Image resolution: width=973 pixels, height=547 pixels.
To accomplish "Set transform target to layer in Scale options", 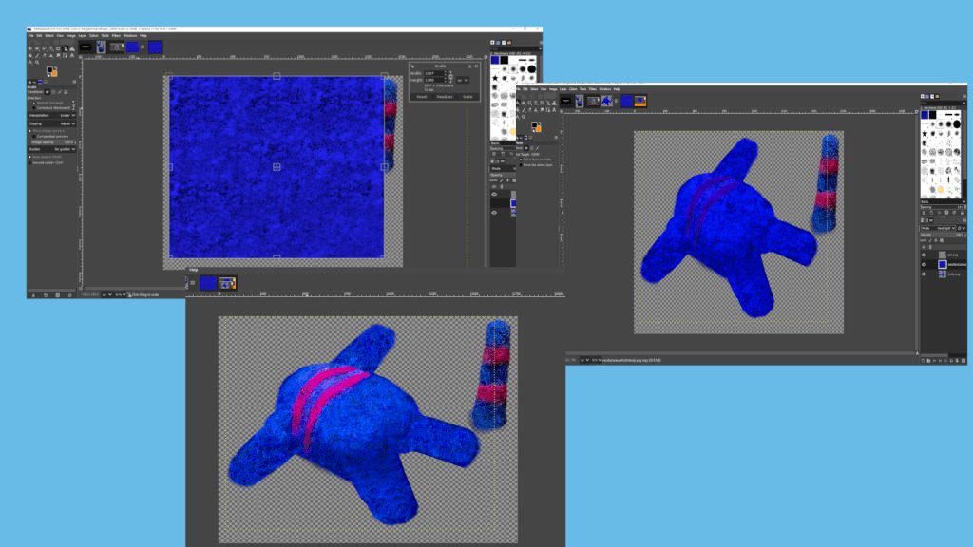I will pyautogui.click(x=48, y=92).
